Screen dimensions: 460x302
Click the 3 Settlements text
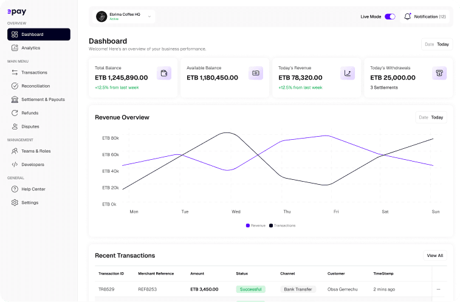point(384,88)
